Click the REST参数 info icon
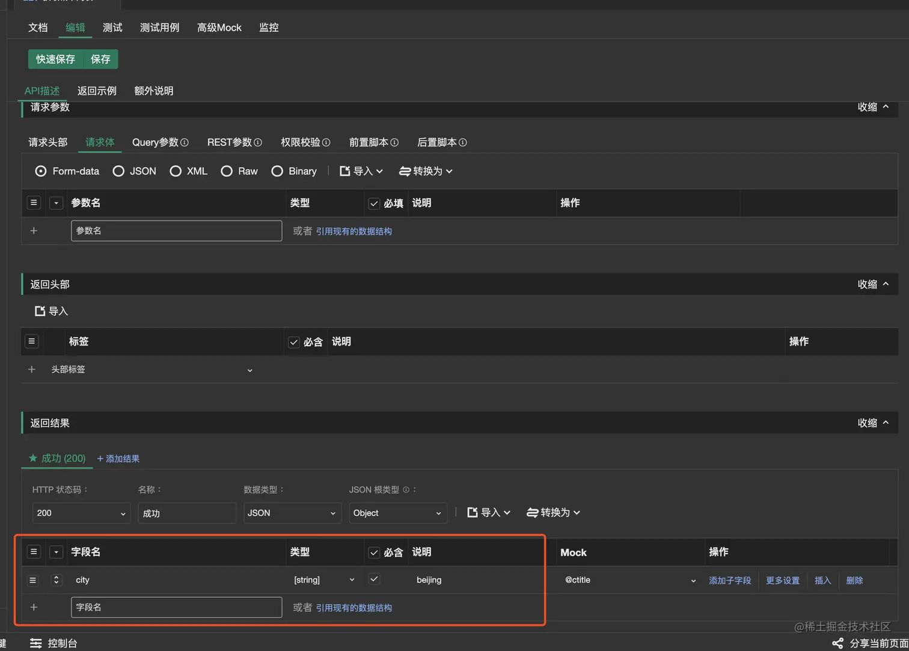 click(258, 142)
